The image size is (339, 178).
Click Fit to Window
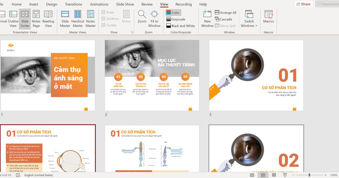pos(155,19)
